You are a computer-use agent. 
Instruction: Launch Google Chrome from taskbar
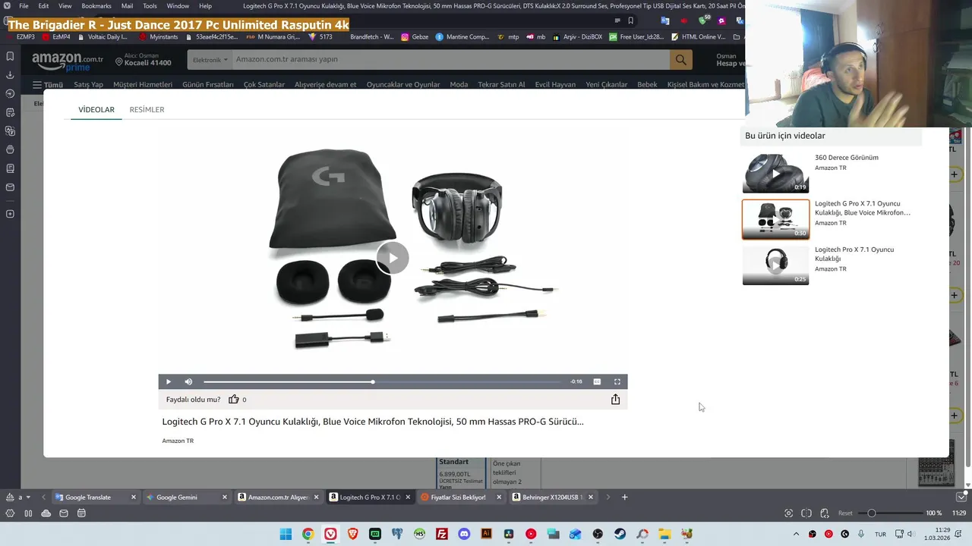[x=308, y=534]
